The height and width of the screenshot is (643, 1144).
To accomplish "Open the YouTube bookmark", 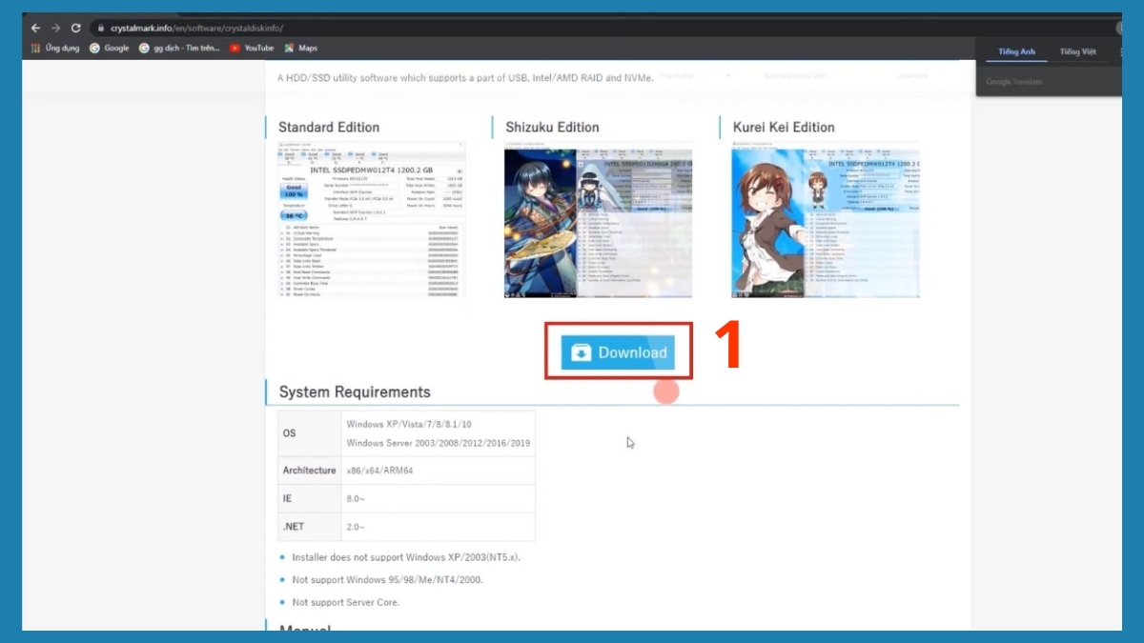I will pos(252,48).
